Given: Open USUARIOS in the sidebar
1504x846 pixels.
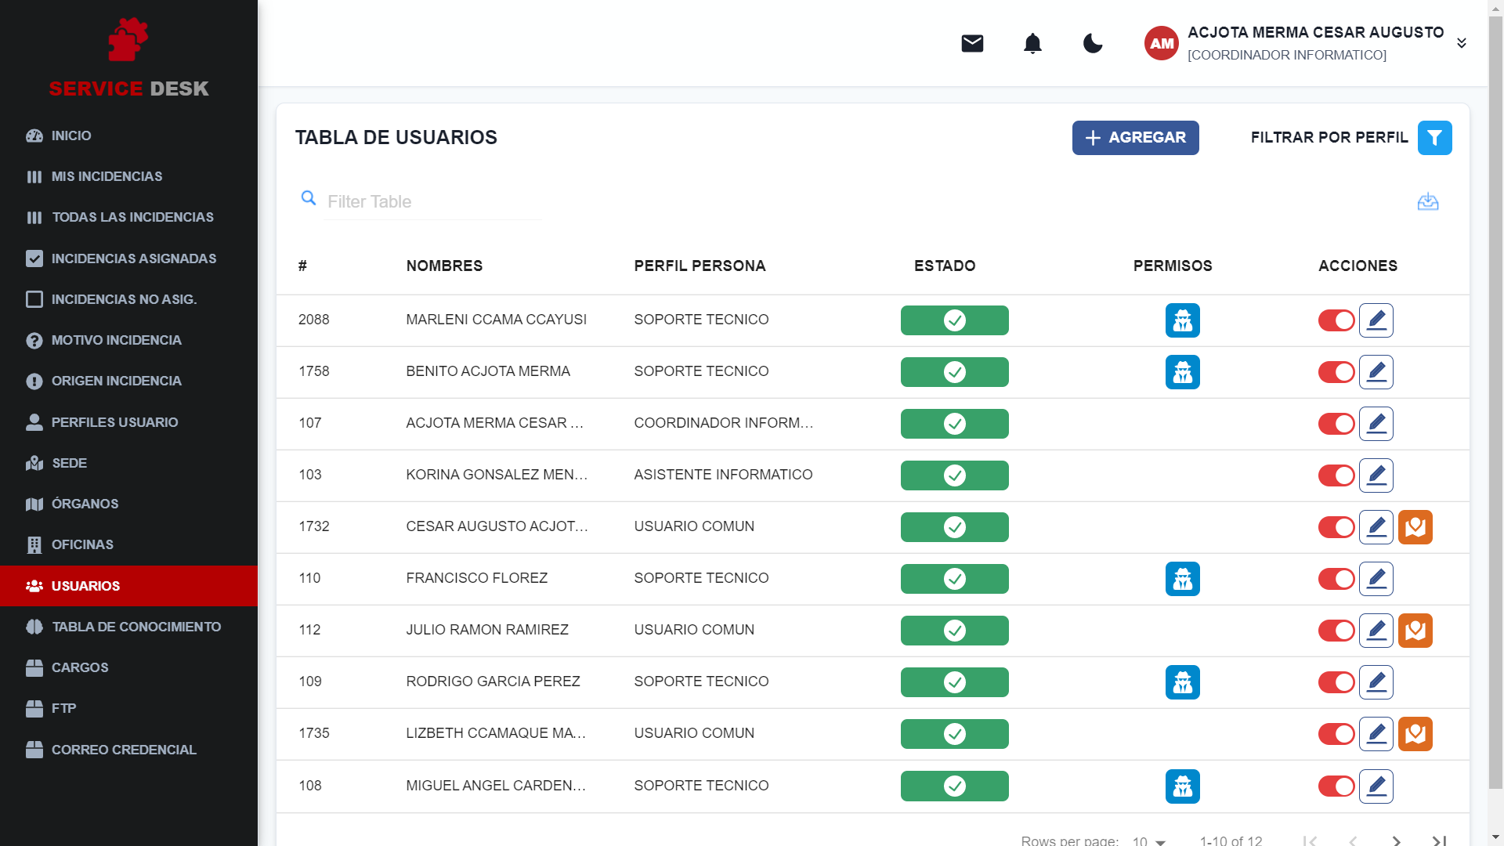Looking at the screenshot, I should click(x=85, y=585).
